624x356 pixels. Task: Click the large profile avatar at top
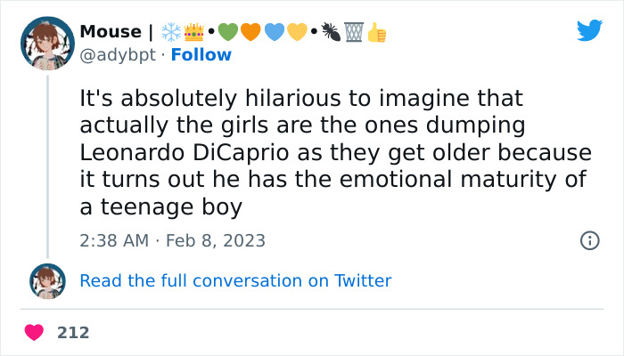[47, 43]
